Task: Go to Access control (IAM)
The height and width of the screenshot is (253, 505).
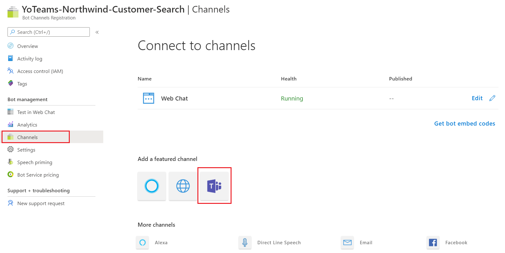Action: [40, 71]
